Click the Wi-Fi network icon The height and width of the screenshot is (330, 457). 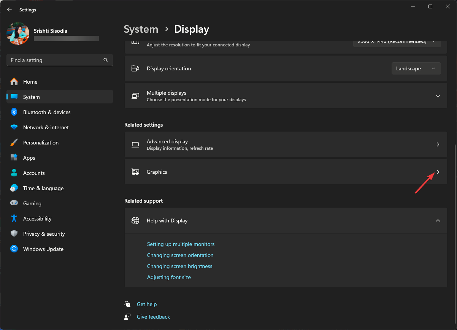tap(14, 127)
